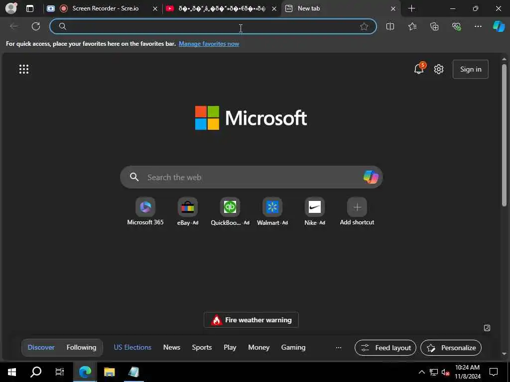Open Settings and more ellipsis menu
510x382 pixels.
point(478,26)
